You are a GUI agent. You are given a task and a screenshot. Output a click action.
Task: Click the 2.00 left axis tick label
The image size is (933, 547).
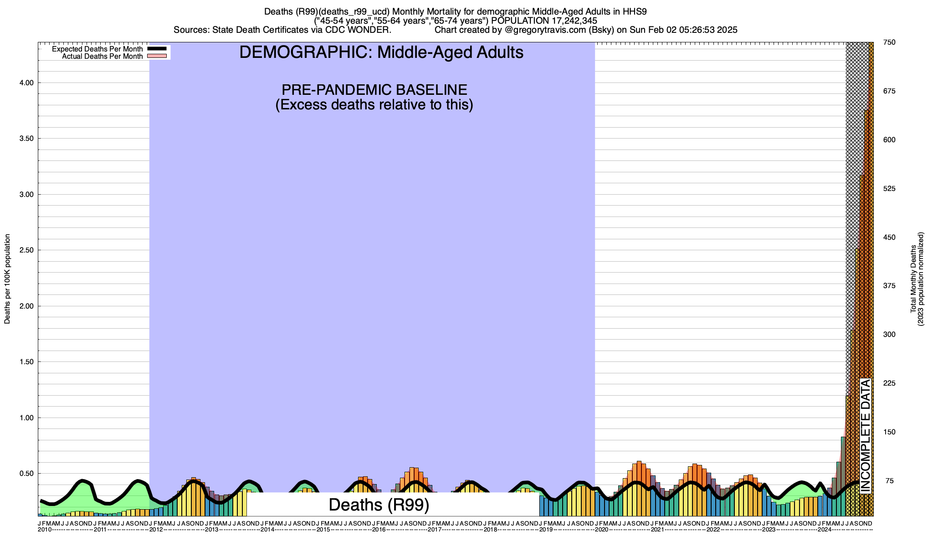point(26,306)
